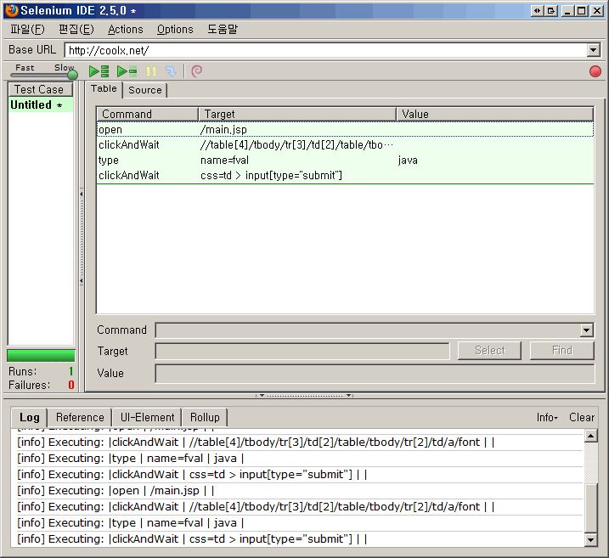Image resolution: width=609 pixels, height=558 pixels.
Task: Open the Info log level dropdown
Action: [x=547, y=417]
